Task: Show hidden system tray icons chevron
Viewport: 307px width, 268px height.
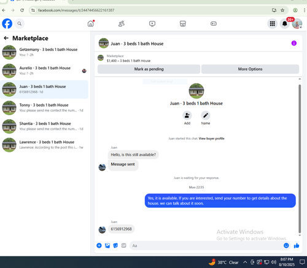Action: click(x=245, y=262)
